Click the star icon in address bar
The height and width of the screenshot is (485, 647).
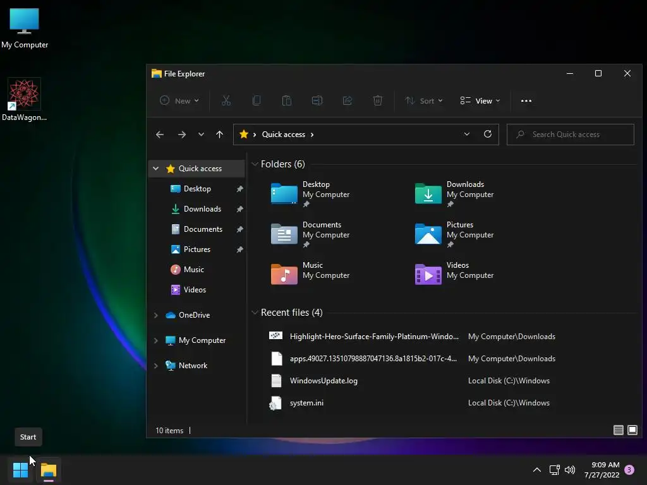pyautogui.click(x=244, y=134)
